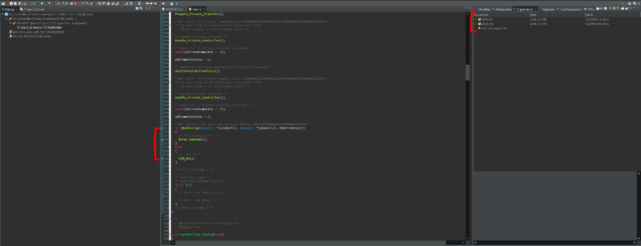Click the Save icon in main toolbar
This screenshot has width=641, height=246.
[x=11, y=4]
